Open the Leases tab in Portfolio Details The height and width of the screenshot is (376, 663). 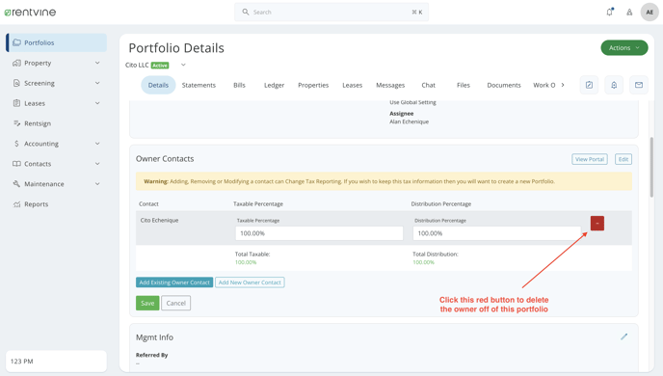coord(353,85)
